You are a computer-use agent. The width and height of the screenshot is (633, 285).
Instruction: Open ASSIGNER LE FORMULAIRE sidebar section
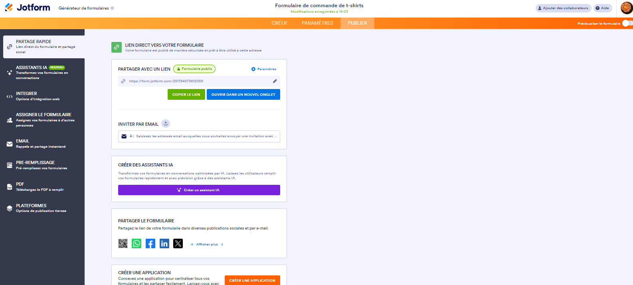coord(42,120)
